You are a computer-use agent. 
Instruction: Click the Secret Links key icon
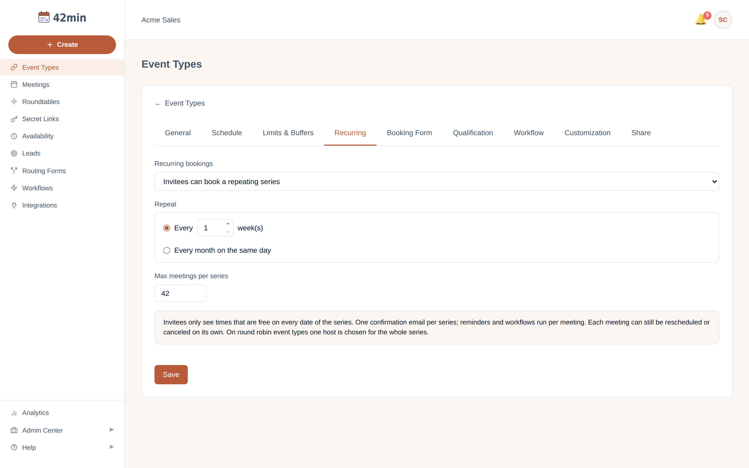point(14,119)
